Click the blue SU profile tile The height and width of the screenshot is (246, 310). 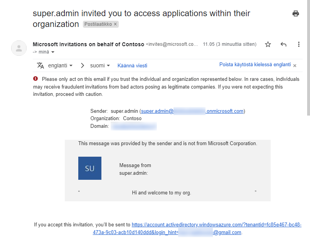click(x=90, y=168)
